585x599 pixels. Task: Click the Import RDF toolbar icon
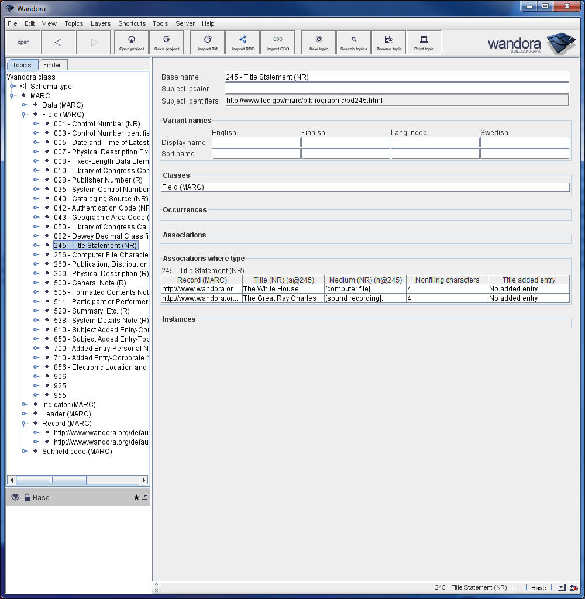(x=242, y=42)
